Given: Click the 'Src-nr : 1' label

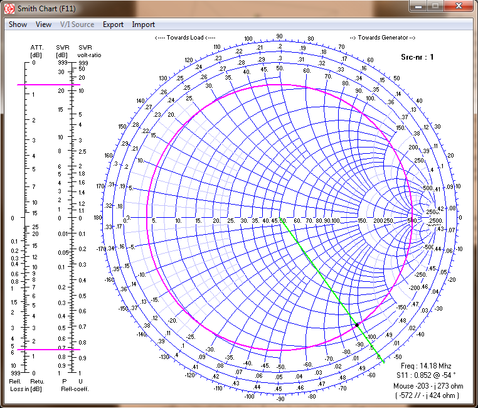Looking at the screenshot, I should coord(417,57).
